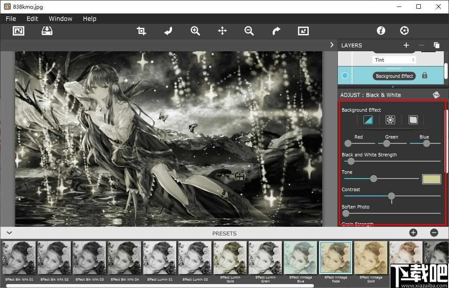Click the layers panel resize divider dot
The width and height of the screenshot is (449, 288).
393,86
